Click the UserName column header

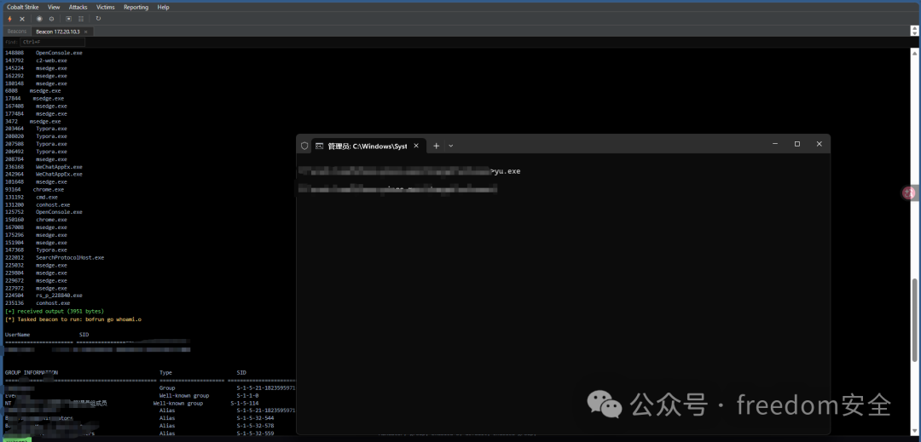point(17,335)
